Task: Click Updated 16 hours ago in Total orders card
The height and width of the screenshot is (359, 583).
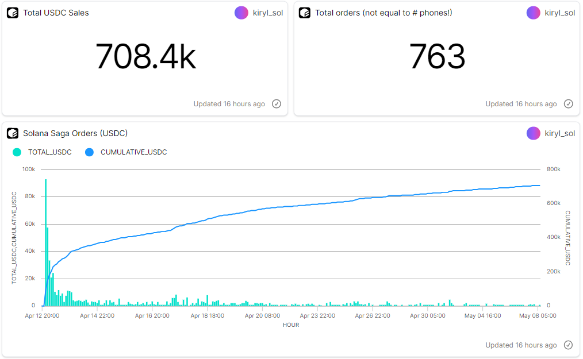Action: (x=521, y=104)
